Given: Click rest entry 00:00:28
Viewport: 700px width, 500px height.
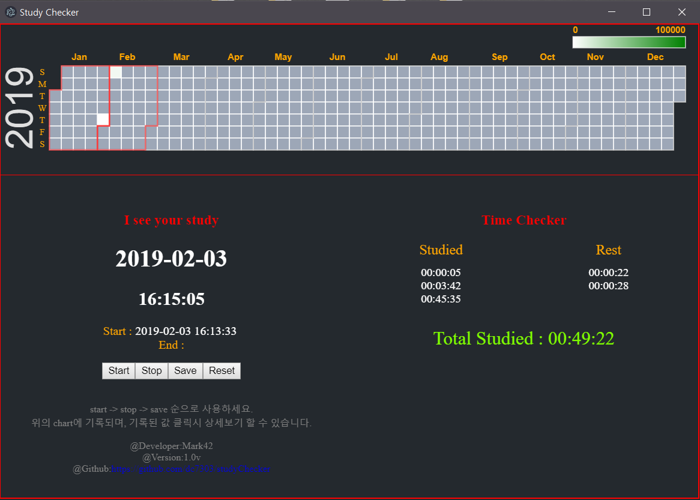Looking at the screenshot, I should pyautogui.click(x=609, y=286).
